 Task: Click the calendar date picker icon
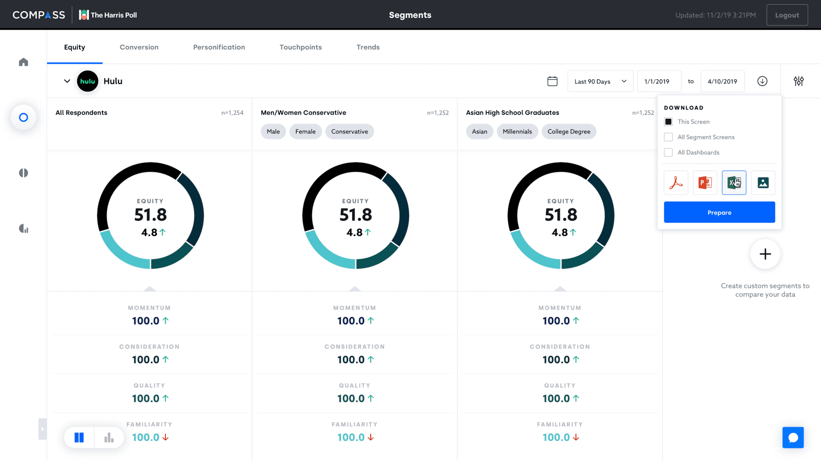point(552,81)
